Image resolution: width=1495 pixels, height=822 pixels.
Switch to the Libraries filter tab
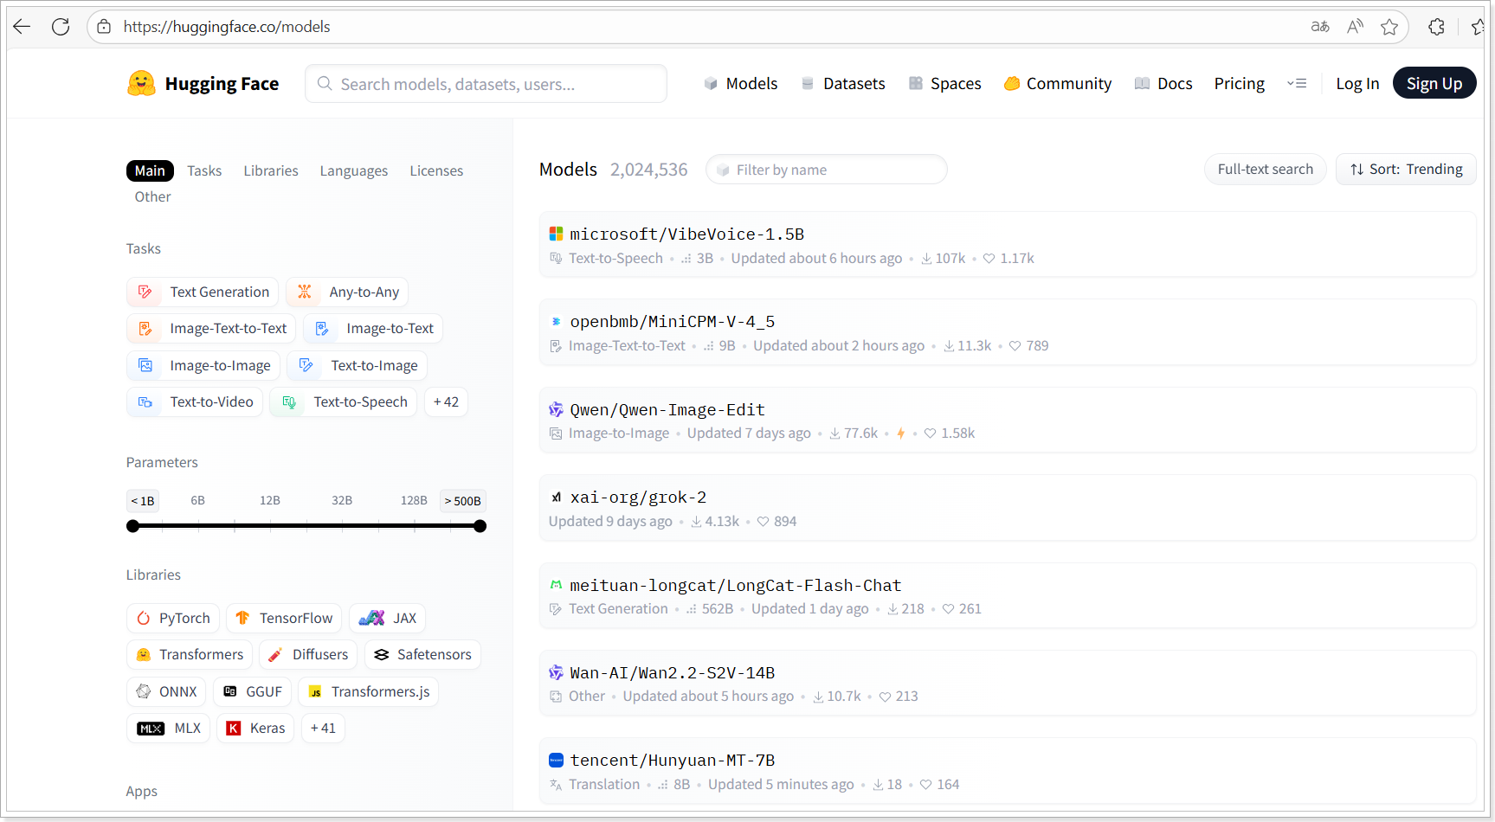(271, 171)
